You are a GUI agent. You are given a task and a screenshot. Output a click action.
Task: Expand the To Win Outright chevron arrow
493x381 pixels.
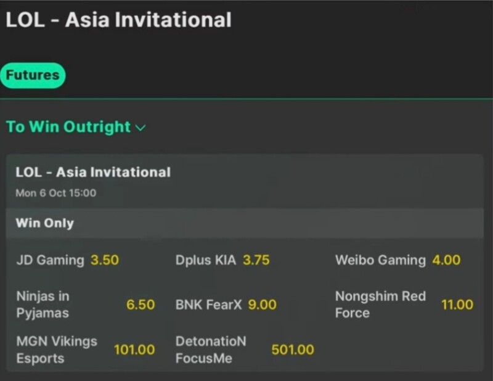pos(141,128)
